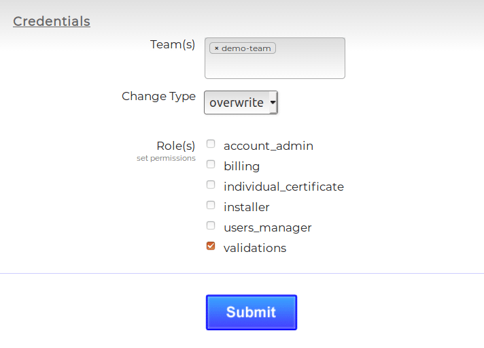The width and height of the screenshot is (484, 348).
Task: Click the billing label text
Action: [x=241, y=166]
